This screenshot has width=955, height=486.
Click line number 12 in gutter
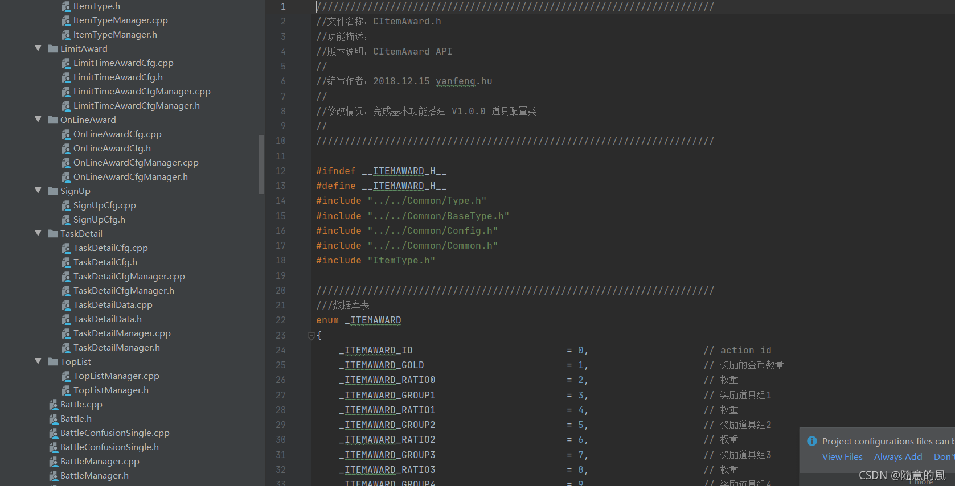point(281,171)
